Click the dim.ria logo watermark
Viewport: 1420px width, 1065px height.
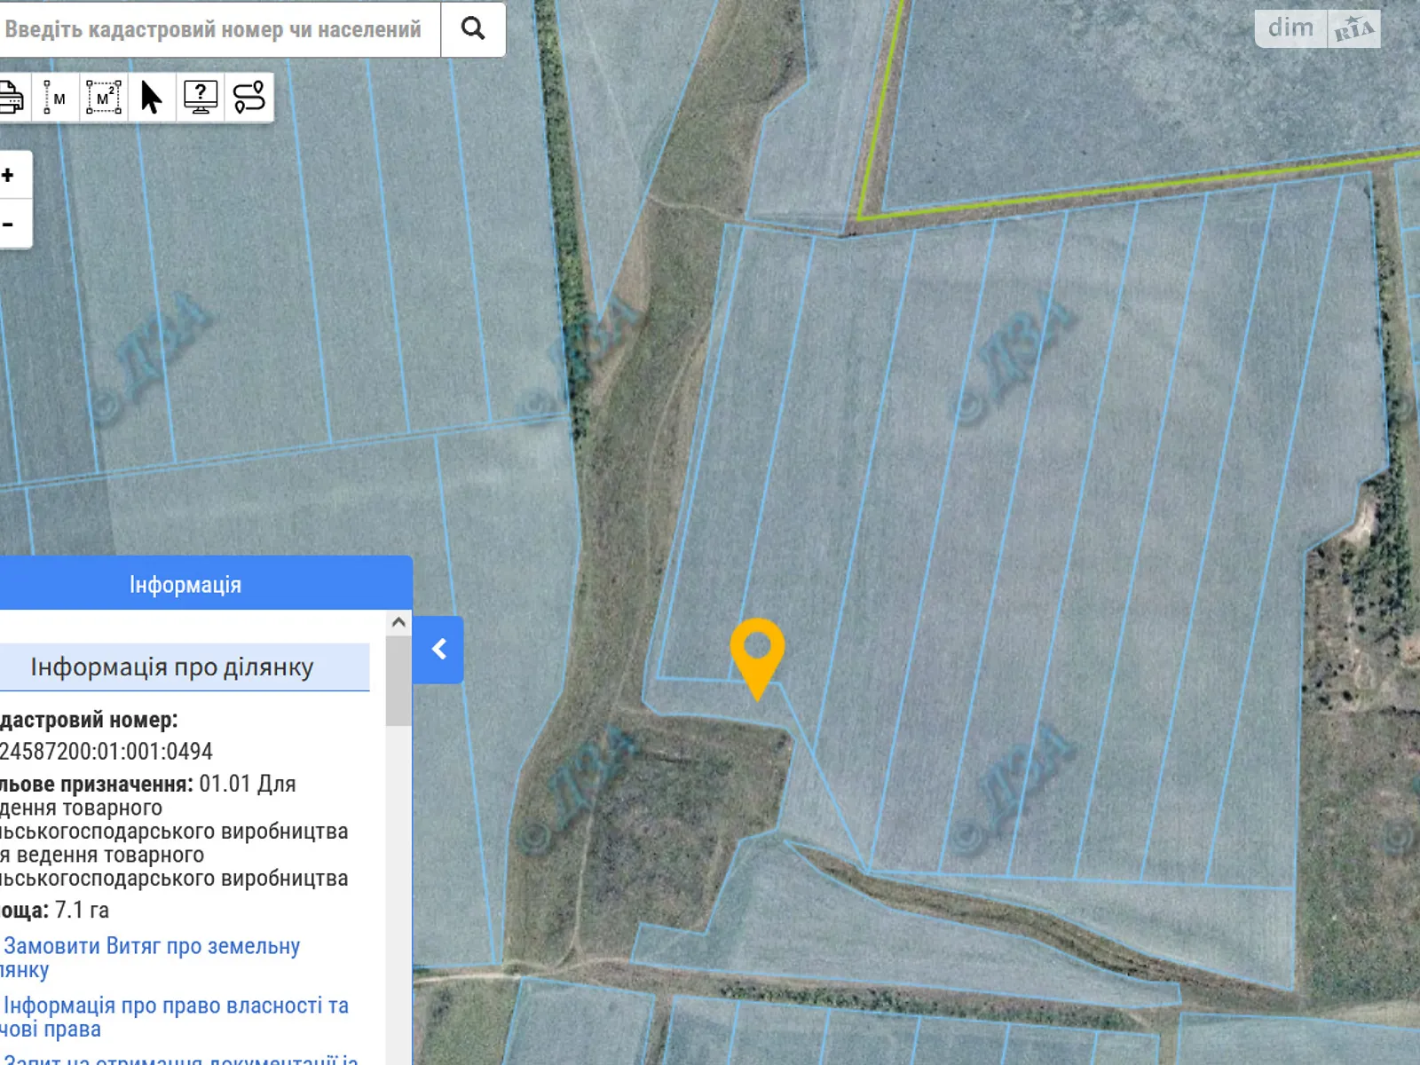(x=1318, y=28)
